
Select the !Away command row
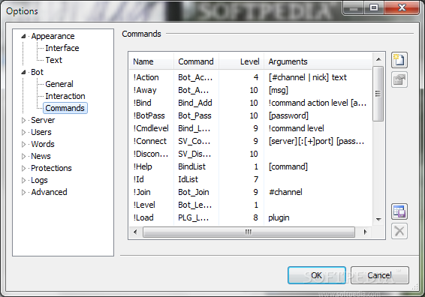[x=251, y=90]
